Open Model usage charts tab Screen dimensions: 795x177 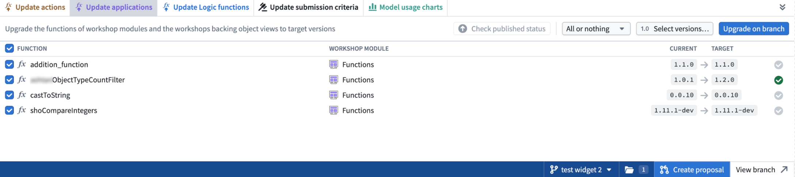pyautogui.click(x=406, y=7)
